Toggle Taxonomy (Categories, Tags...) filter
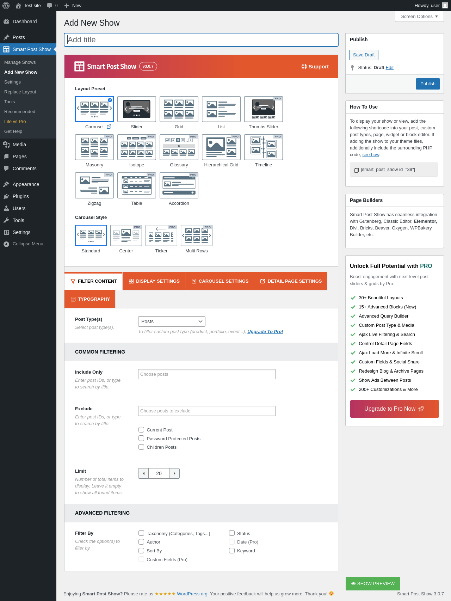The image size is (451, 601). [141, 533]
